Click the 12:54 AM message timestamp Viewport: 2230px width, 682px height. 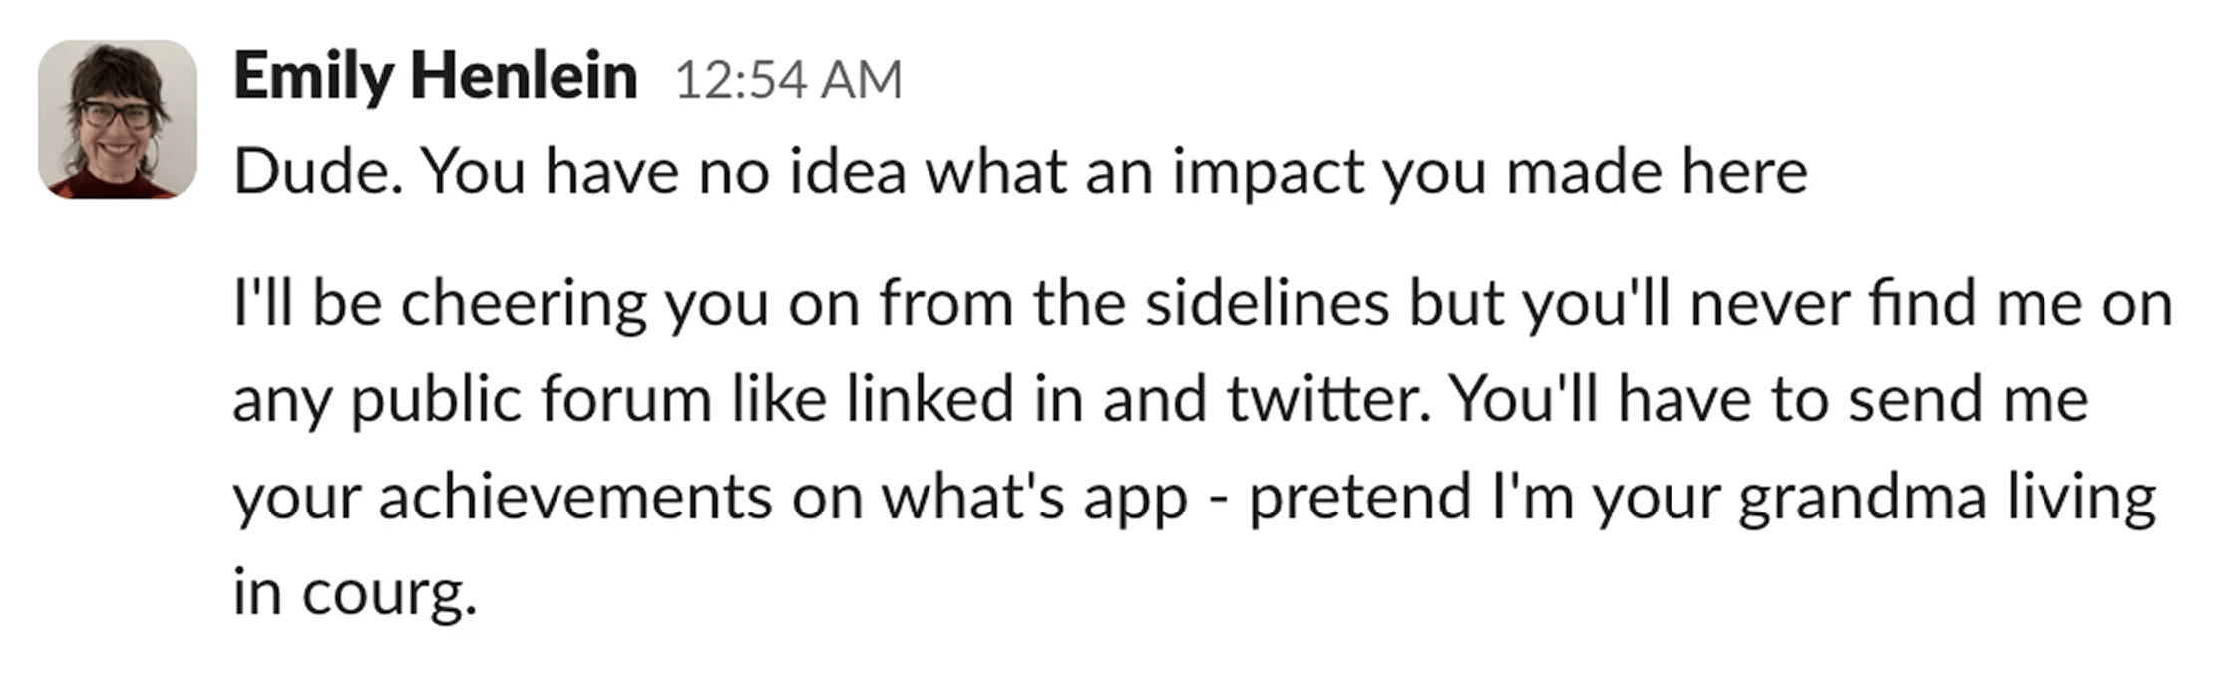(x=788, y=80)
